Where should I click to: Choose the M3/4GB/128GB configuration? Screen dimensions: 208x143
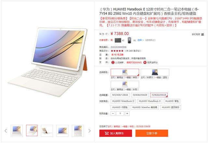pyautogui.click(x=120, y=95)
